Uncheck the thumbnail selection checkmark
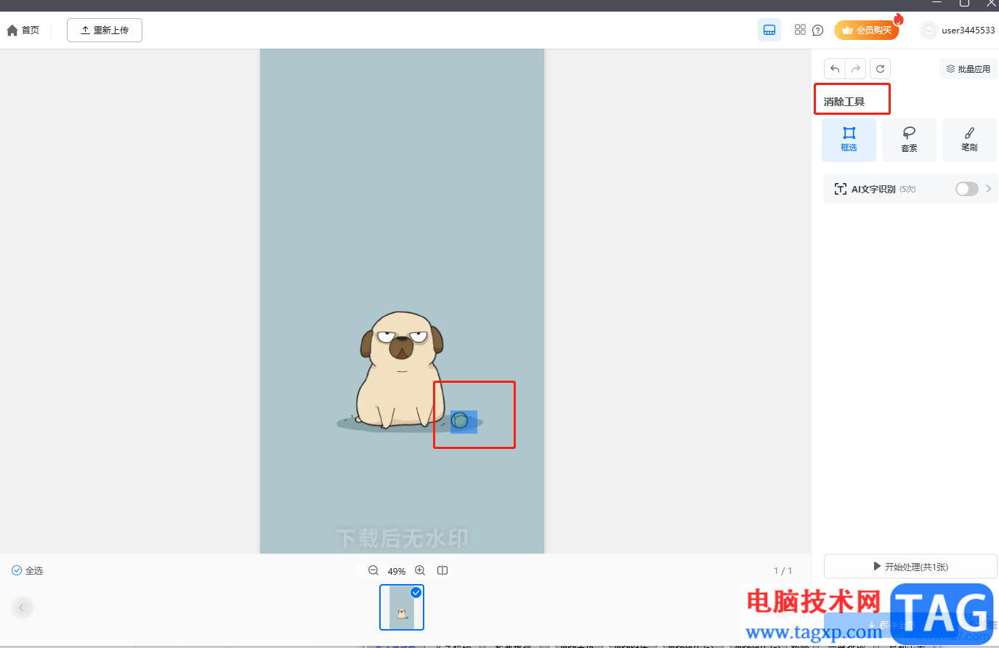This screenshot has width=999, height=648. (x=416, y=593)
